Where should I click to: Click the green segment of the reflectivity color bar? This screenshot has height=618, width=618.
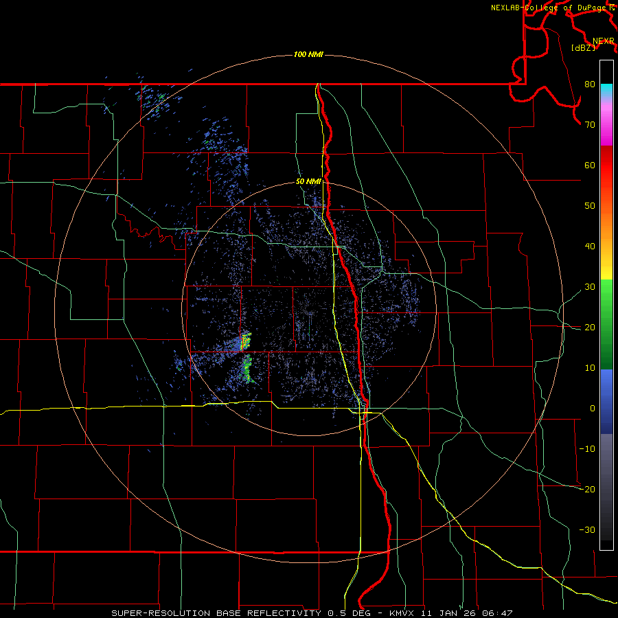[606, 324]
